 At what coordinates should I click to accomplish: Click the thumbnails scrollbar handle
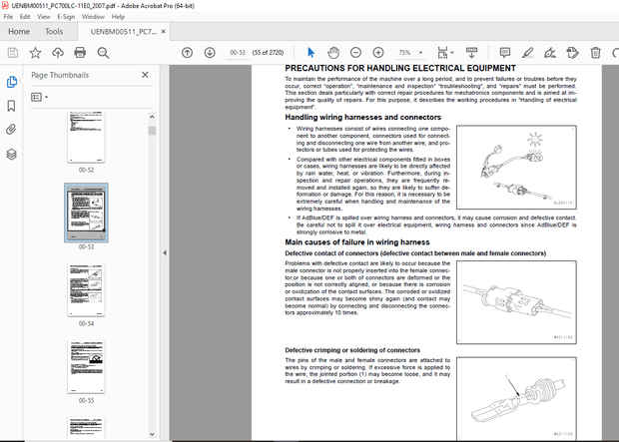point(152,131)
